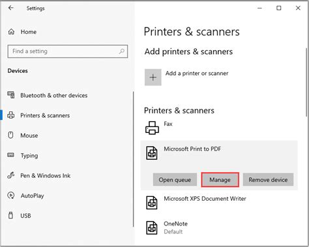Open Typing settings
The height and width of the screenshot is (247, 309).
click(x=29, y=156)
